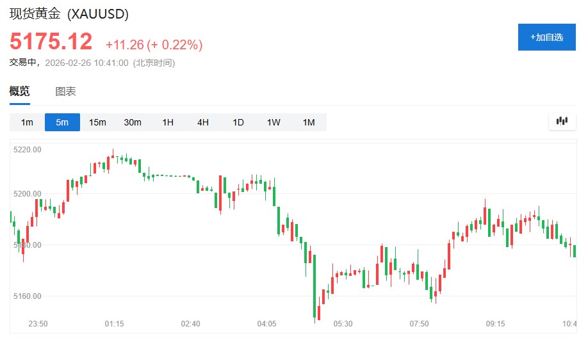Click the trading status timestamp text
588x338 pixels.
[92, 63]
